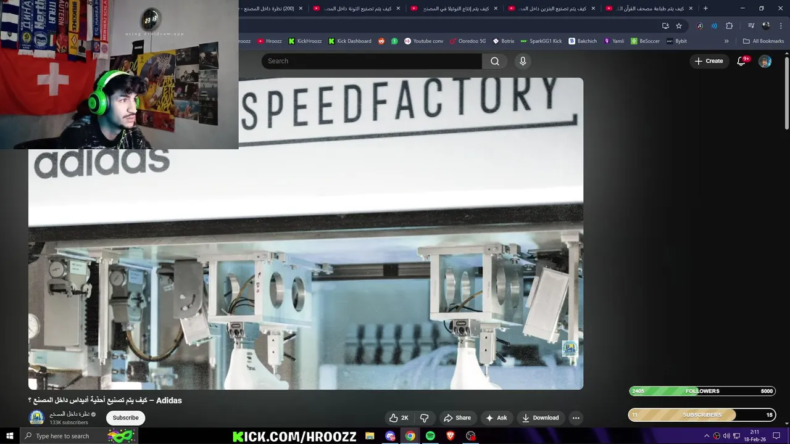Click the Ask button
790x444 pixels.
point(496,417)
